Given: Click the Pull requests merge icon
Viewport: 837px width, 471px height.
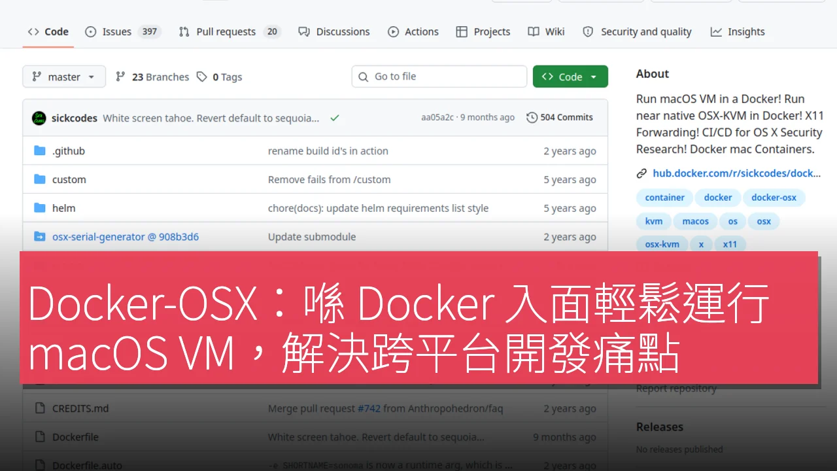Looking at the screenshot, I should tap(184, 31).
